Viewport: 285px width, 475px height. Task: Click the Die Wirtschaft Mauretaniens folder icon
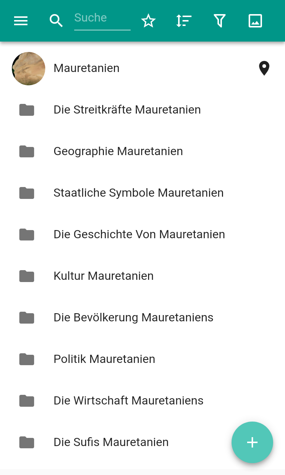[27, 401]
